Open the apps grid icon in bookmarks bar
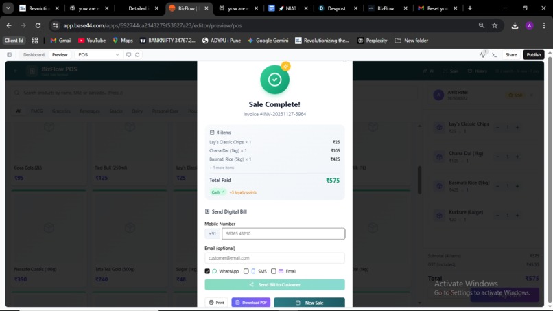 (34, 41)
